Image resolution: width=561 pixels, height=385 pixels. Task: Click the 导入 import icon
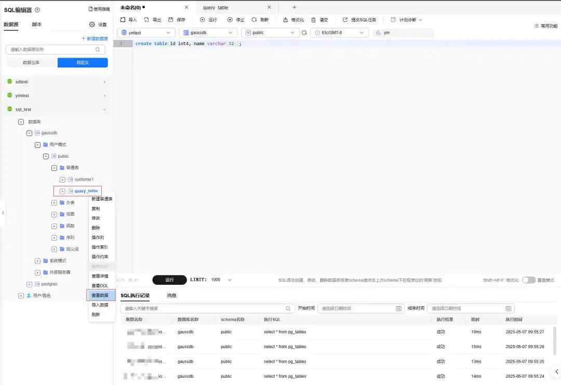(x=123, y=20)
